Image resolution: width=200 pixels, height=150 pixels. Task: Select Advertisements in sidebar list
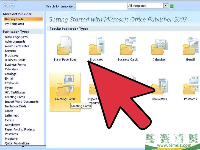point(15,41)
